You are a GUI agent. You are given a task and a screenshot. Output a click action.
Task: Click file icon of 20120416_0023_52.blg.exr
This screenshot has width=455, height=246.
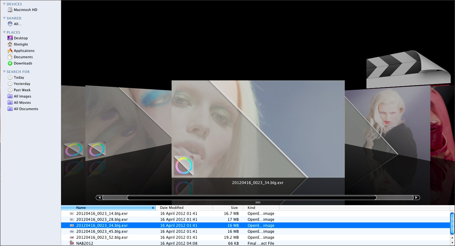[72, 237]
